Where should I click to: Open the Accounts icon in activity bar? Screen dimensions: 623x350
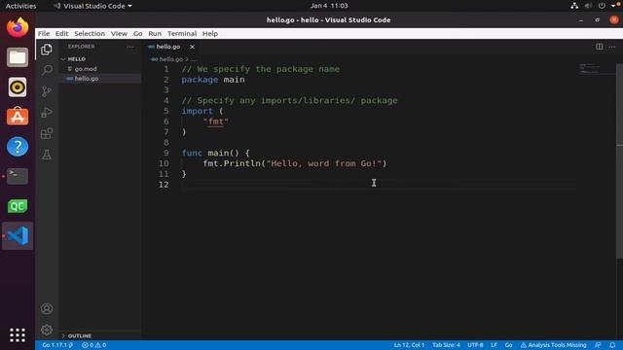tap(47, 309)
